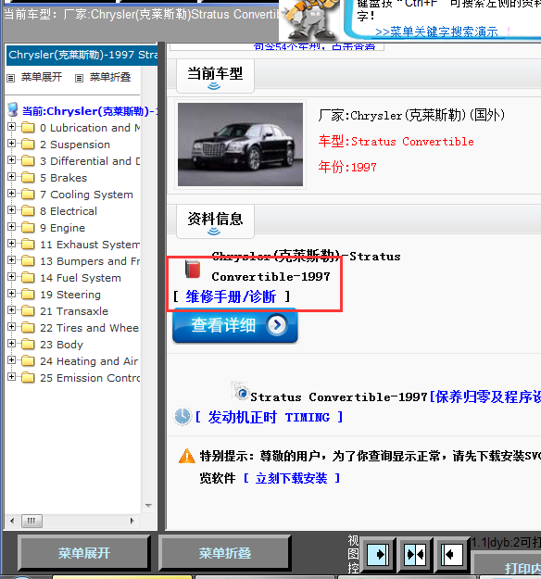Click the 年份:1997 text
This screenshot has width=541, height=579.
(347, 167)
